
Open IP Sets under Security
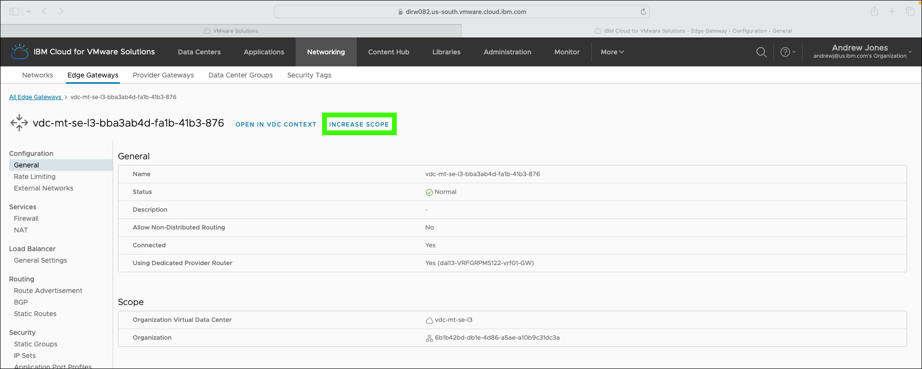[x=25, y=356]
